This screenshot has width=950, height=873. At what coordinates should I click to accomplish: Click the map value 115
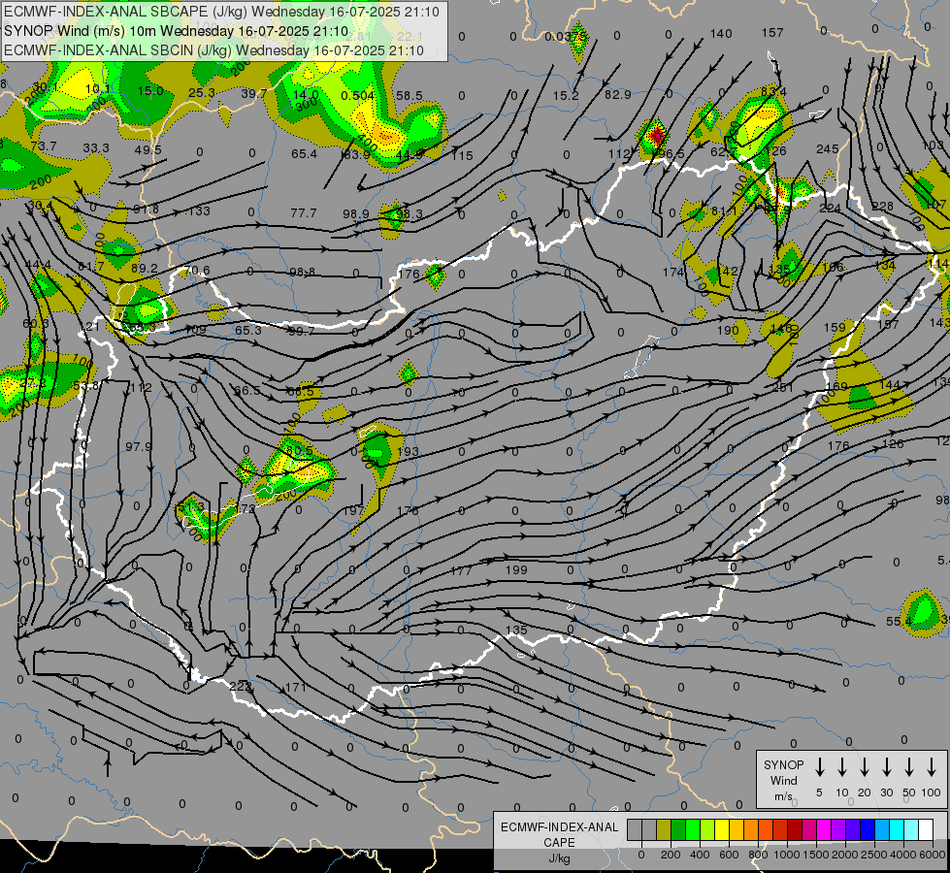[x=462, y=156]
